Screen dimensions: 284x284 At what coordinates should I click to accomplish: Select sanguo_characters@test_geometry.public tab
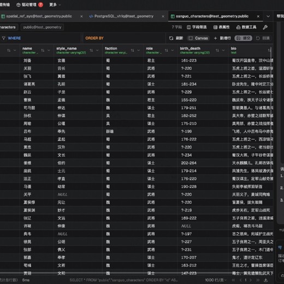point(212,16)
